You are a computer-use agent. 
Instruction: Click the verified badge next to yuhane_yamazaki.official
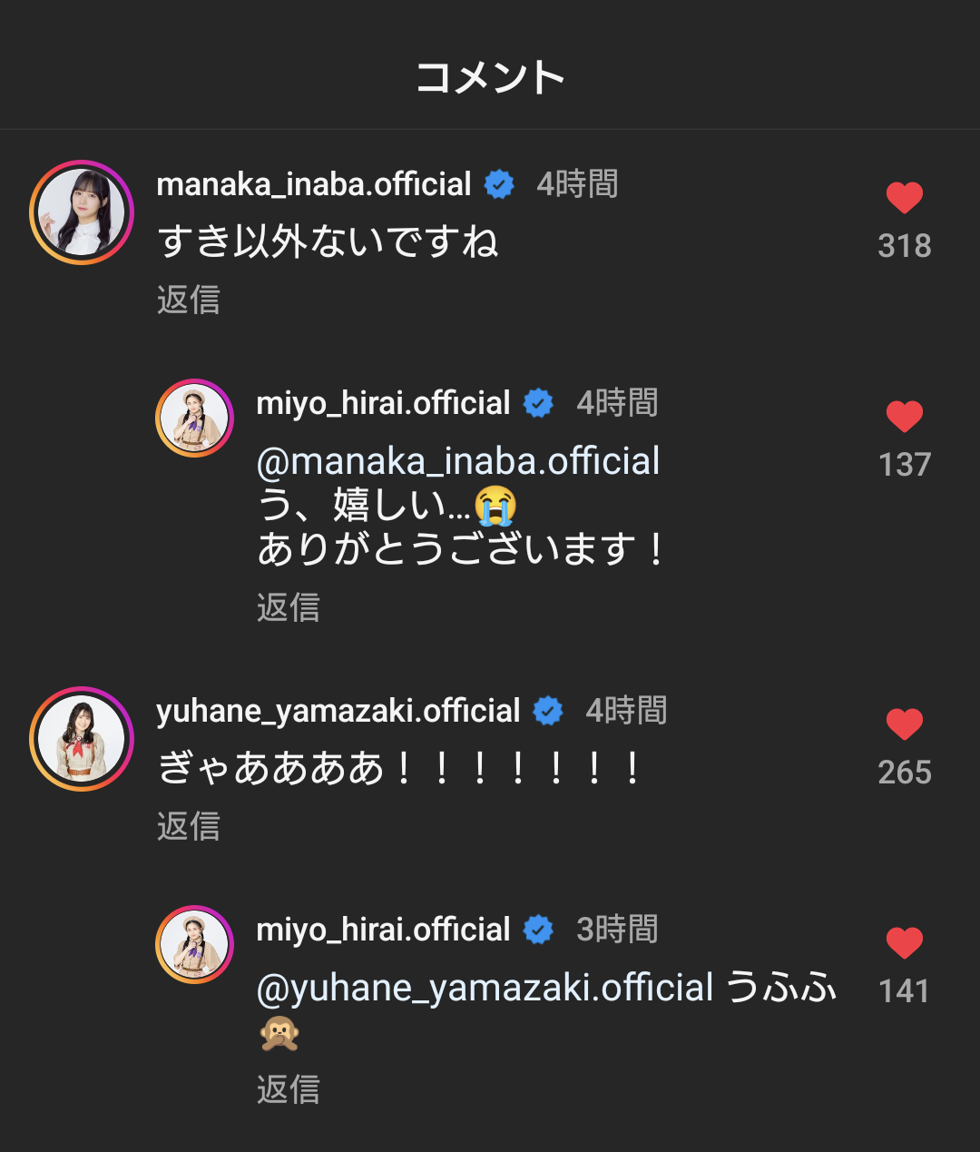pos(548,711)
